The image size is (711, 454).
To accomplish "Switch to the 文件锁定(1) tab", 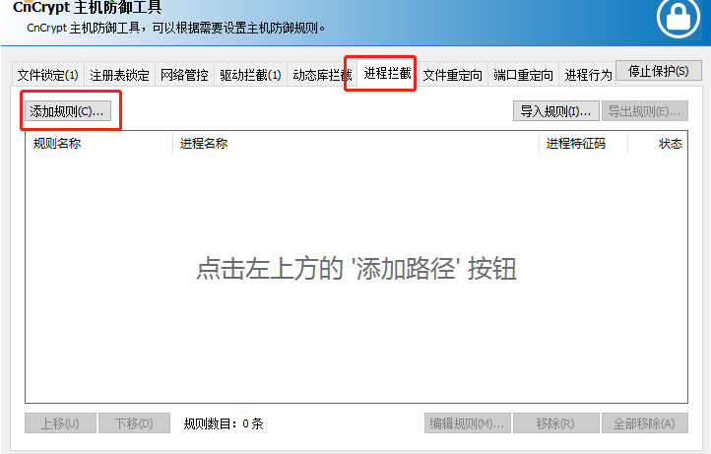I will click(48, 75).
